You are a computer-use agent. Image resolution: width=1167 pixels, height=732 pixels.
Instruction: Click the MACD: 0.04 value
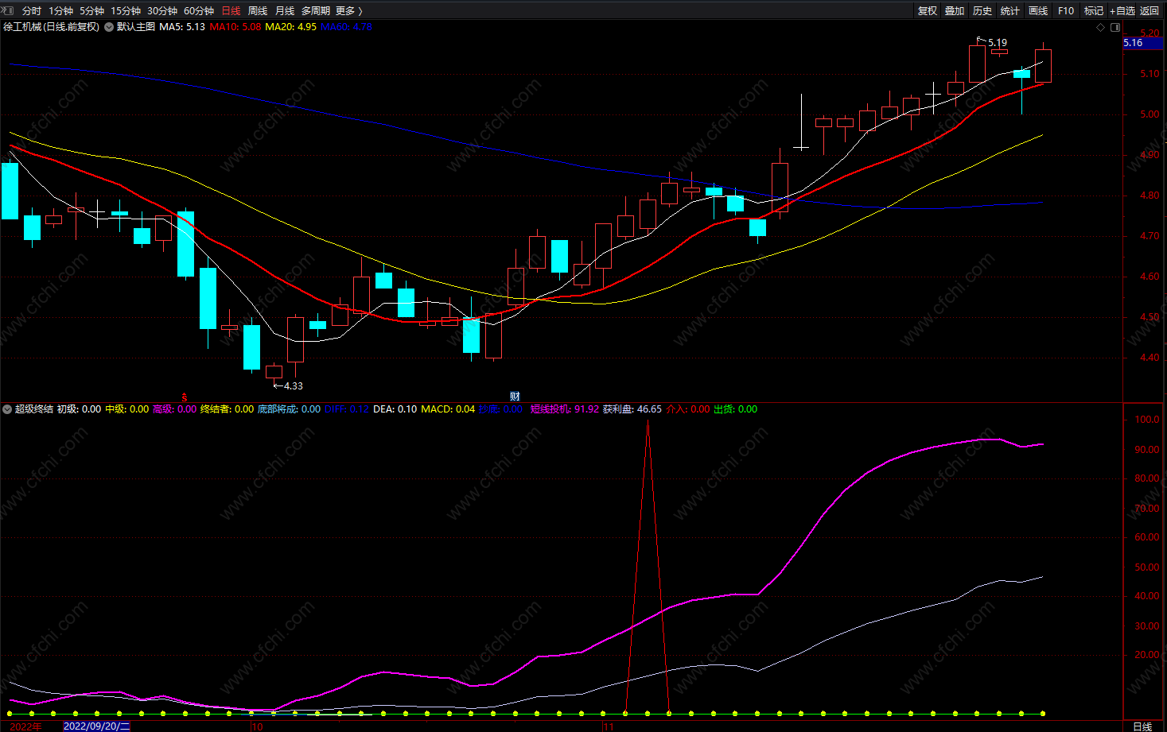(x=448, y=409)
